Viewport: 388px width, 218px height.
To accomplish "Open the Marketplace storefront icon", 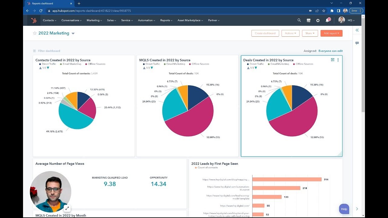I will pyautogui.click(x=309, y=20).
